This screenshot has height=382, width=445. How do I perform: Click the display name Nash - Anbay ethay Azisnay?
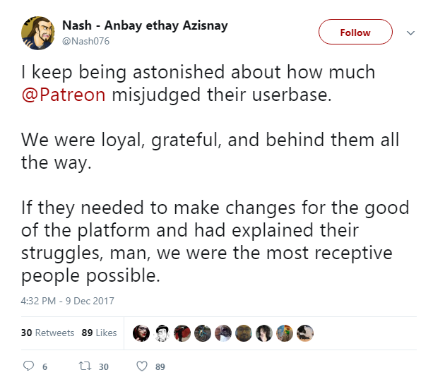(145, 25)
